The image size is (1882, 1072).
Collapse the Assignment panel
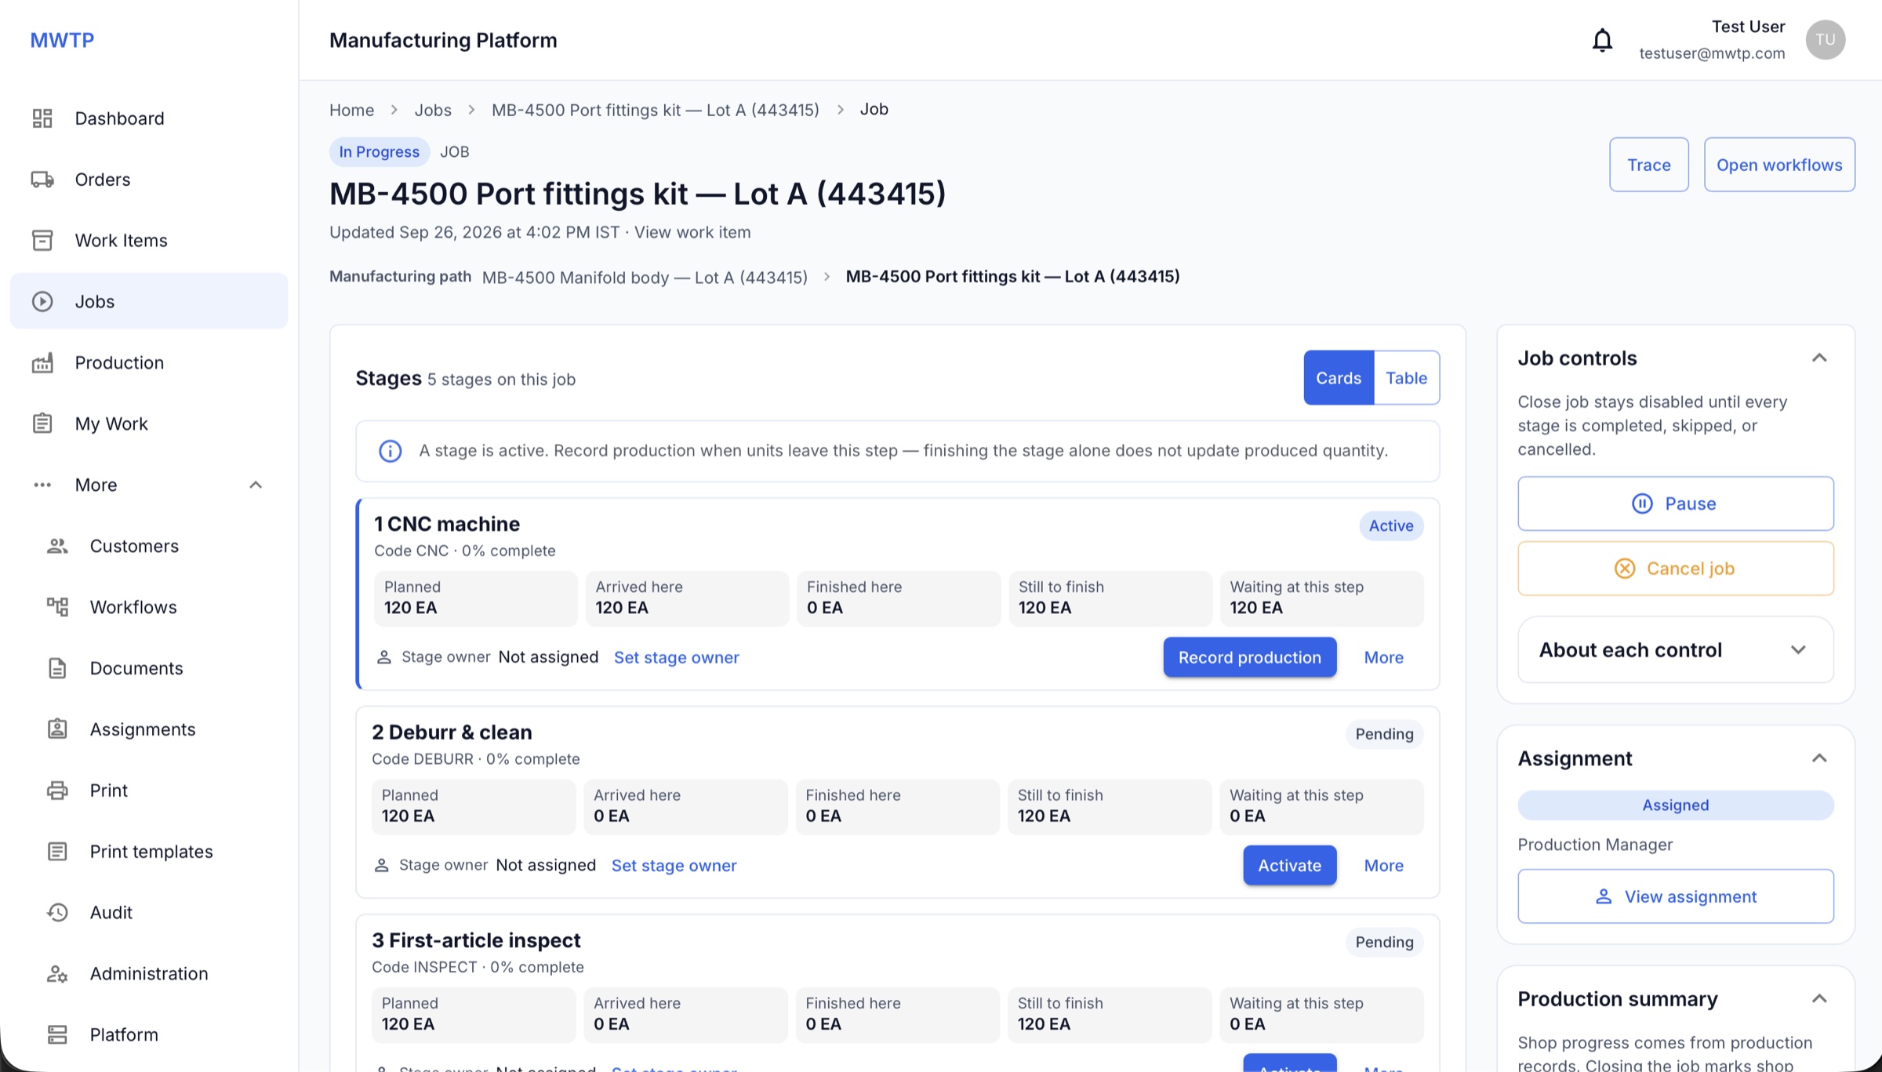1819,758
